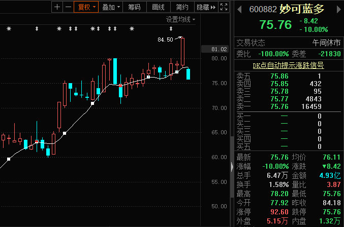Toggle fullscreen chart icon

tap(224, 7)
